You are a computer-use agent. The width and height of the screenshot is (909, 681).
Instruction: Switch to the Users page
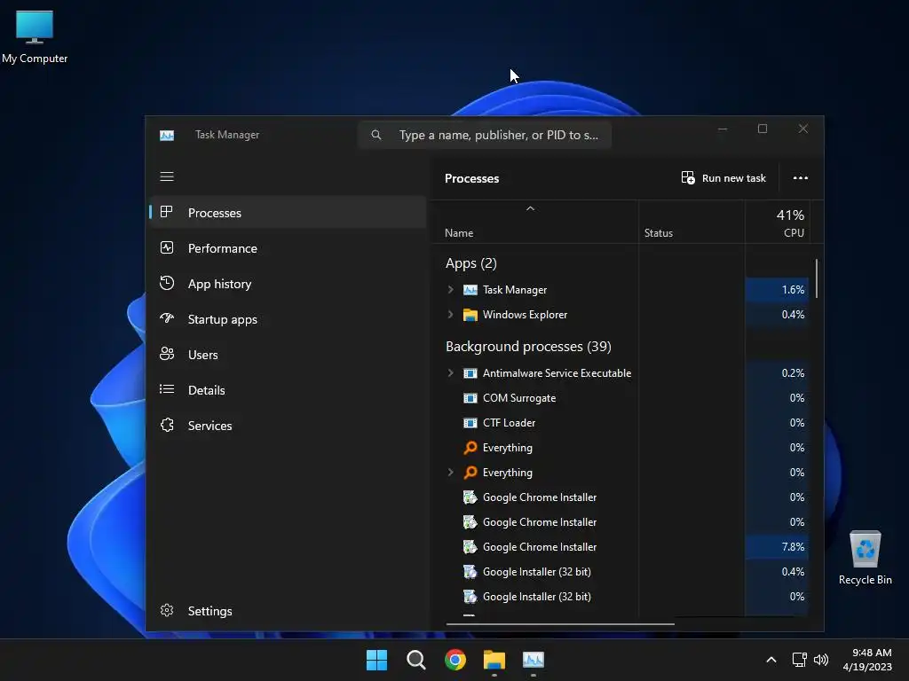pos(289,355)
